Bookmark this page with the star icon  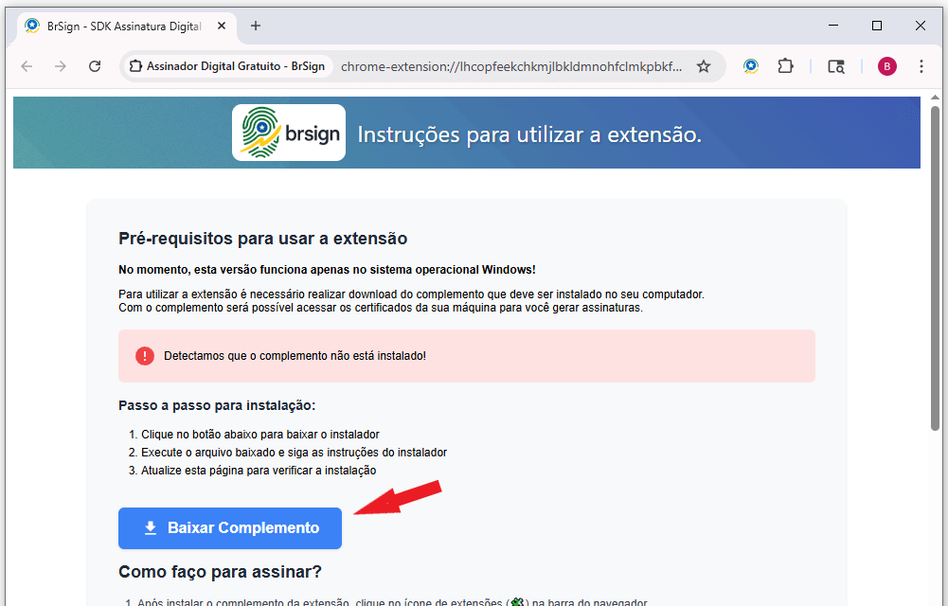tap(703, 66)
